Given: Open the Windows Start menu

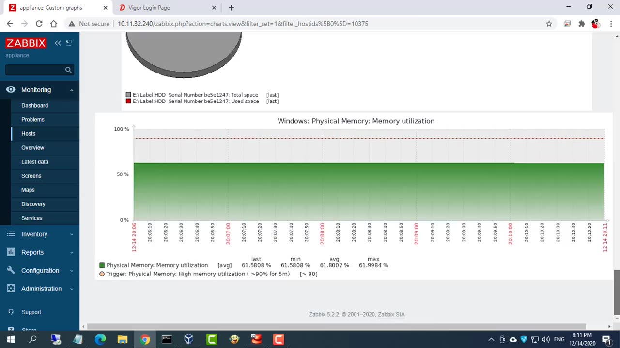Looking at the screenshot, I should pos(11,340).
